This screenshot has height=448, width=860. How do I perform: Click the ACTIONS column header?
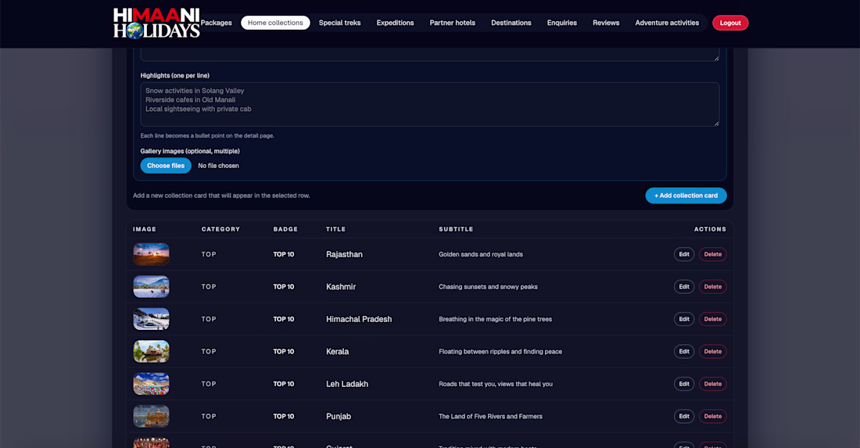[x=710, y=229]
